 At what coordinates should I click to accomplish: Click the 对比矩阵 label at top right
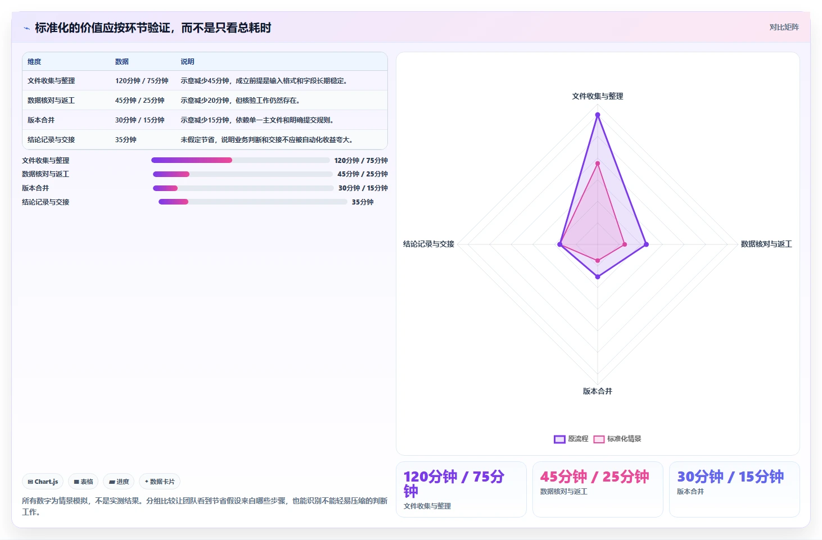[784, 27]
